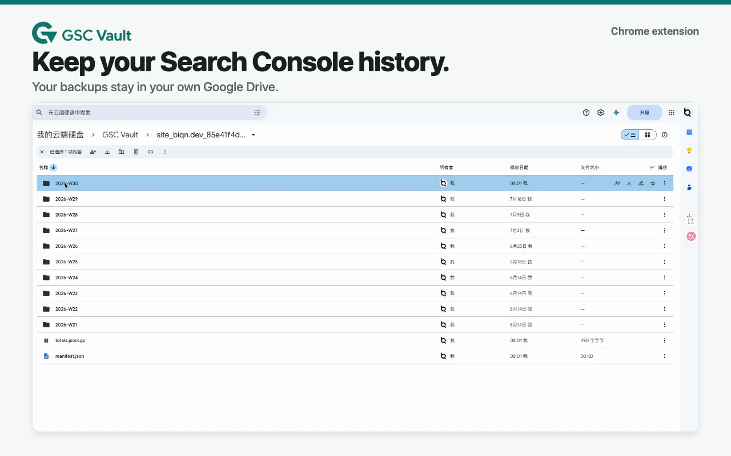This screenshot has width=731, height=456.
Task: Select the 2026-W25 folder
Action: (355, 262)
